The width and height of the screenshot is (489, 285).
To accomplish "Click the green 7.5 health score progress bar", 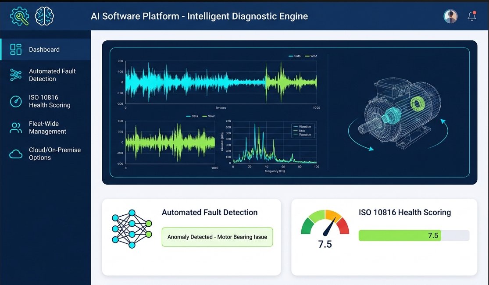I will [399, 235].
